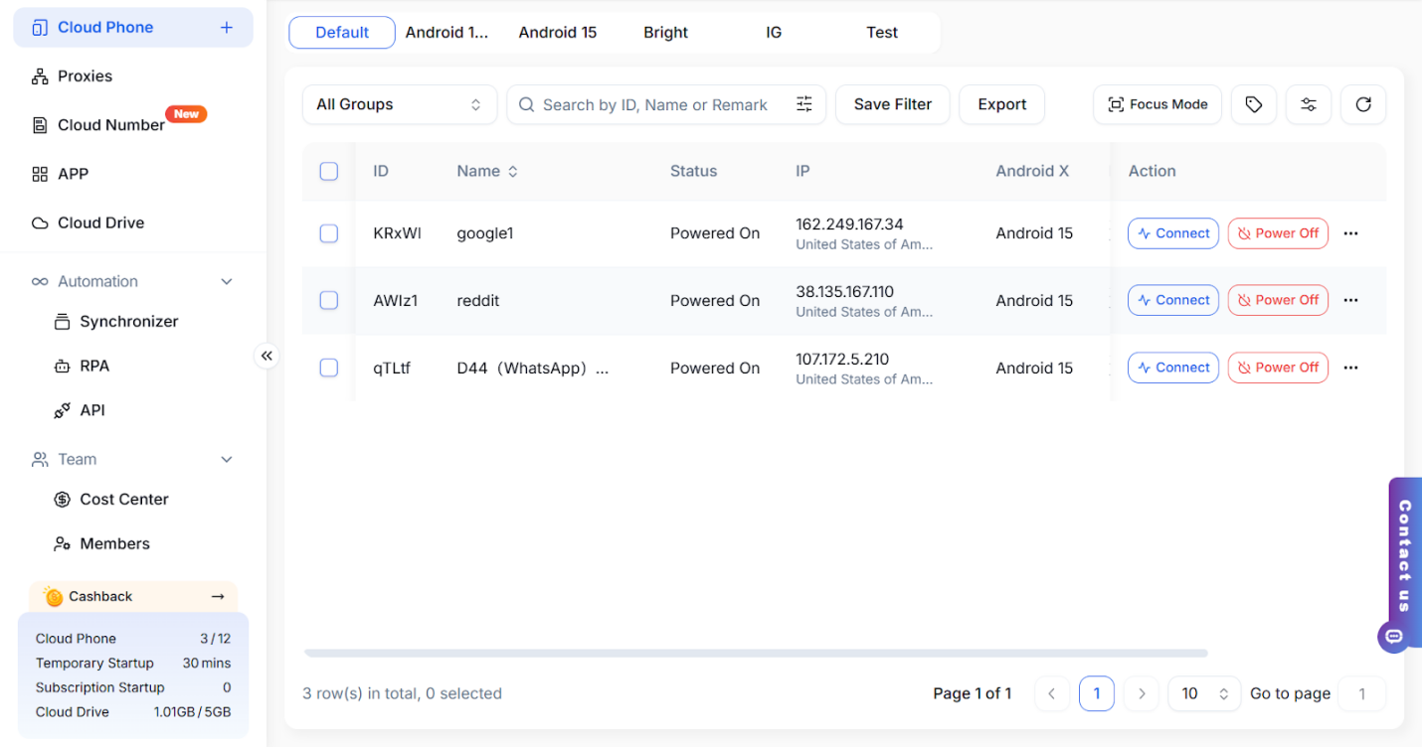This screenshot has width=1422, height=747.
Task: Open more options for reddit row
Action: point(1349,300)
